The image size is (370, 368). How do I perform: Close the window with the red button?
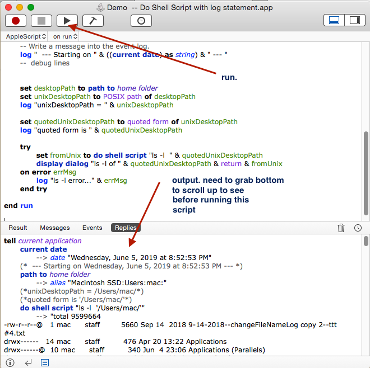point(8,7)
